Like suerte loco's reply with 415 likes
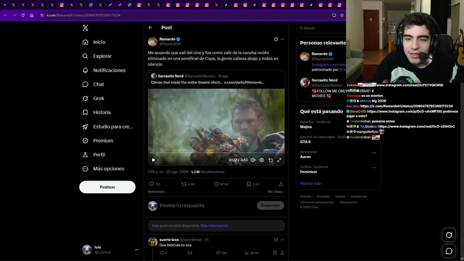 coord(221,253)
